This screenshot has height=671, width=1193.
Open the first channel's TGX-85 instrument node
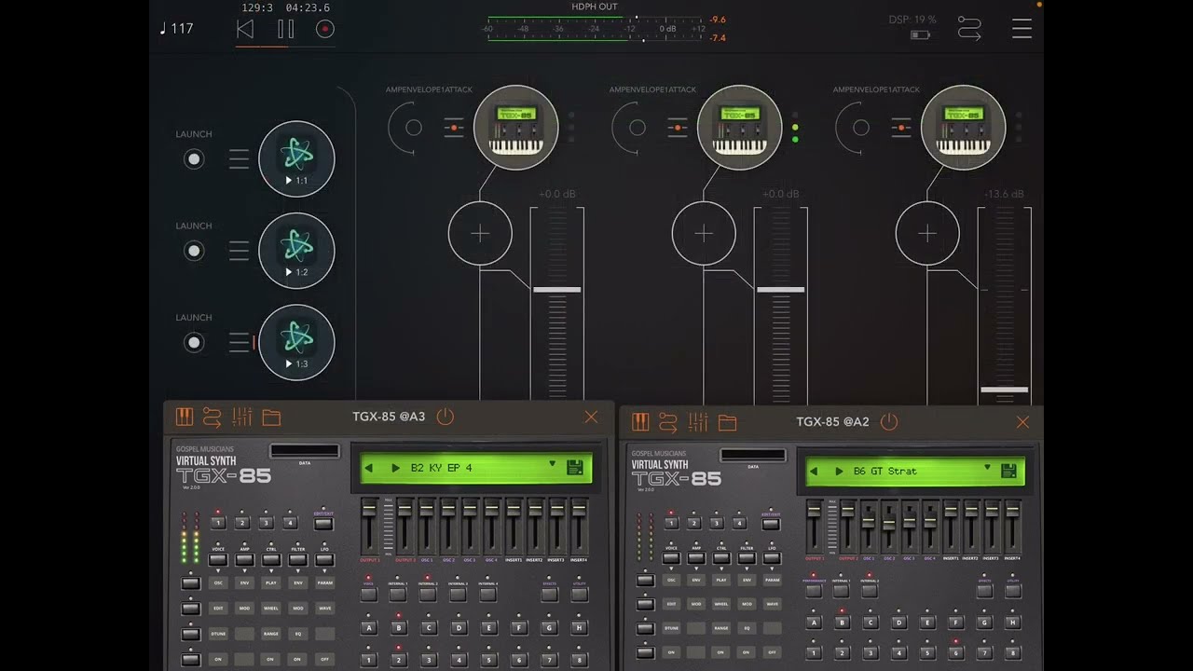[x=516, y=127]
